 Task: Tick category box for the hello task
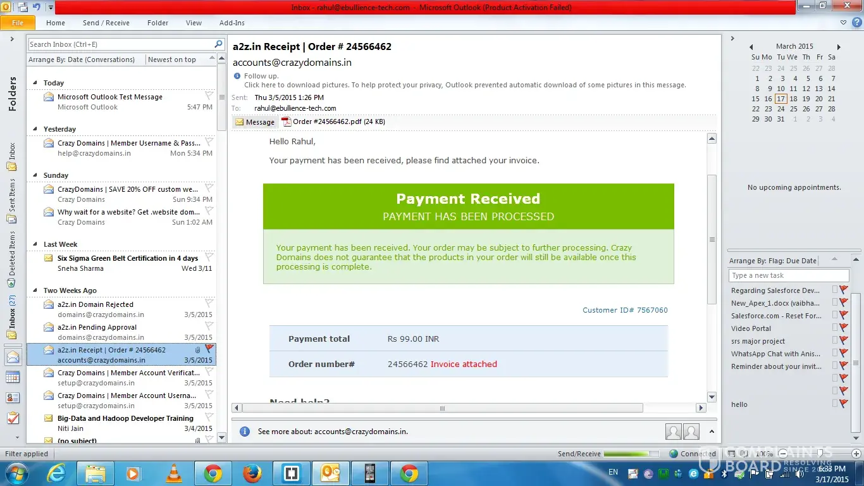coord(834,404)
